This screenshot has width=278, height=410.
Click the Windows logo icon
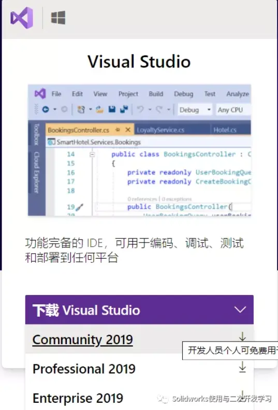pos(58,18)
